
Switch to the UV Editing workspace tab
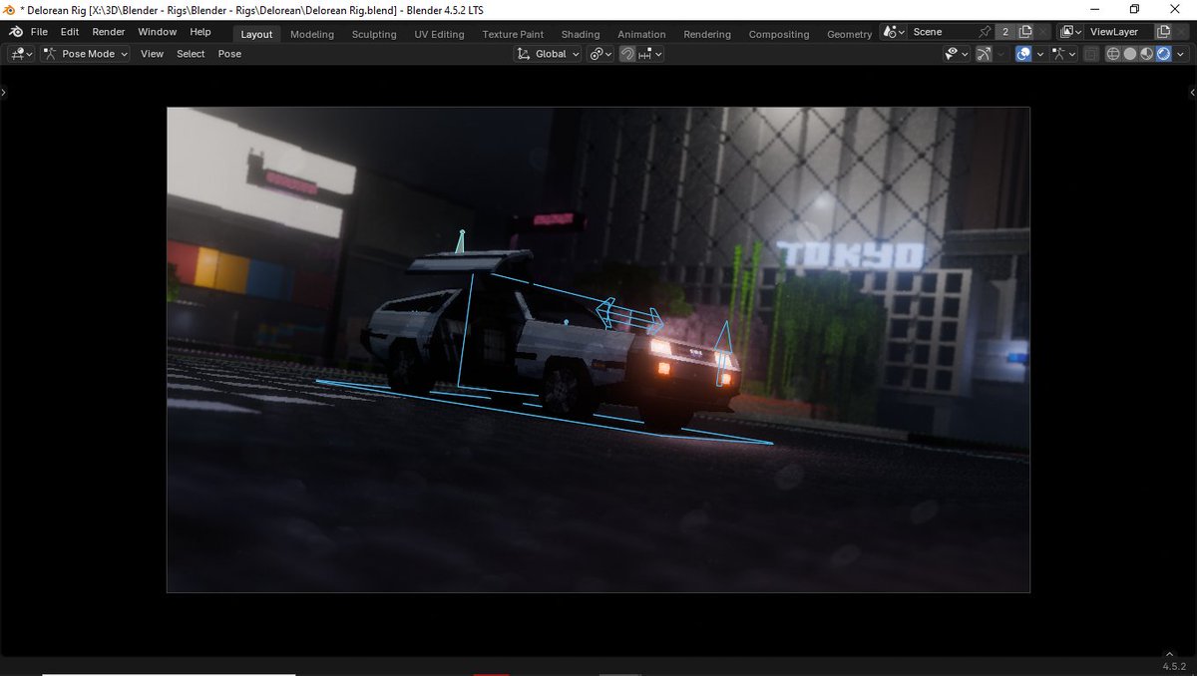(x=440, y=34)
